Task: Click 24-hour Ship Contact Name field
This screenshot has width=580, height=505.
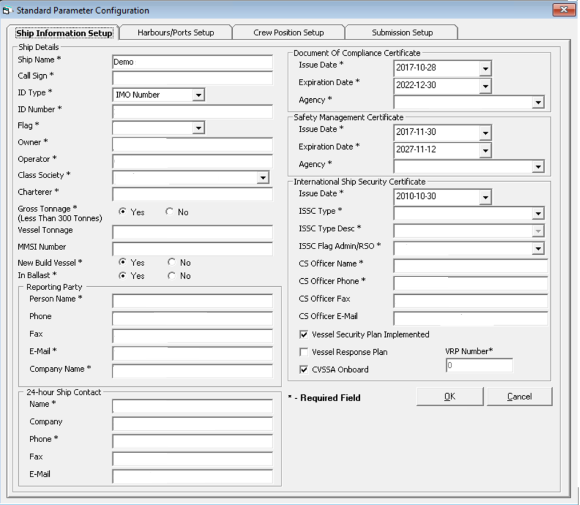Action: 192,406
